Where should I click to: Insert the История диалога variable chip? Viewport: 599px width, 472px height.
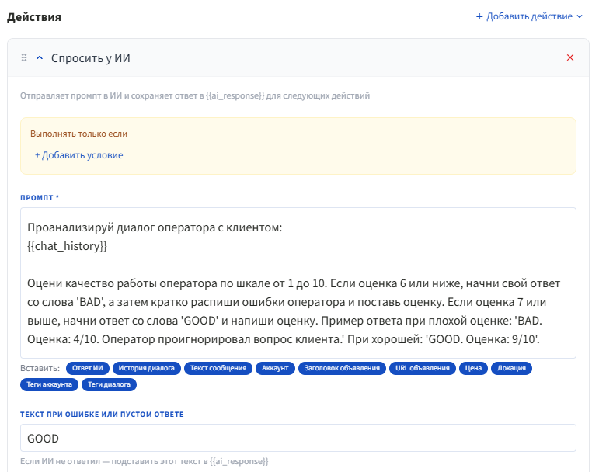[146, 368]
